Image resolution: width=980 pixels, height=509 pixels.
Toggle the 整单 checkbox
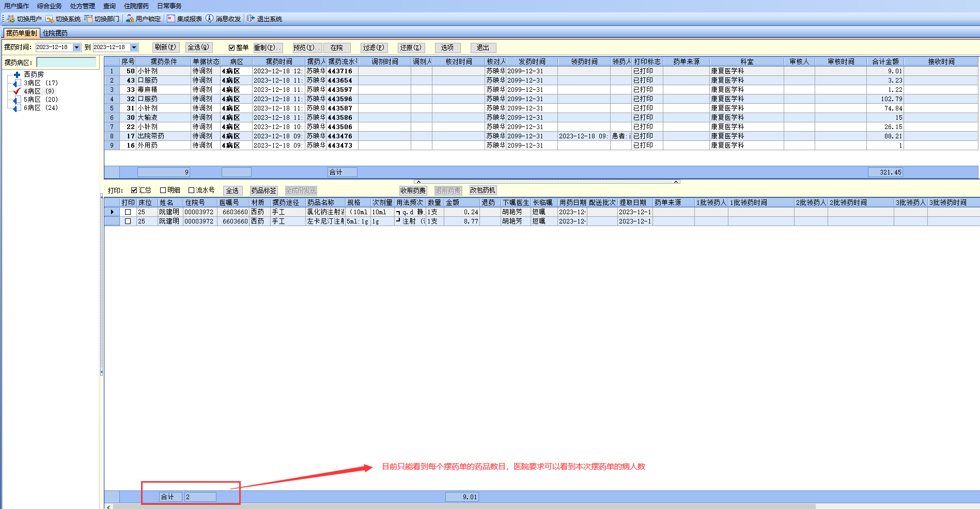(x=232, y=47)
